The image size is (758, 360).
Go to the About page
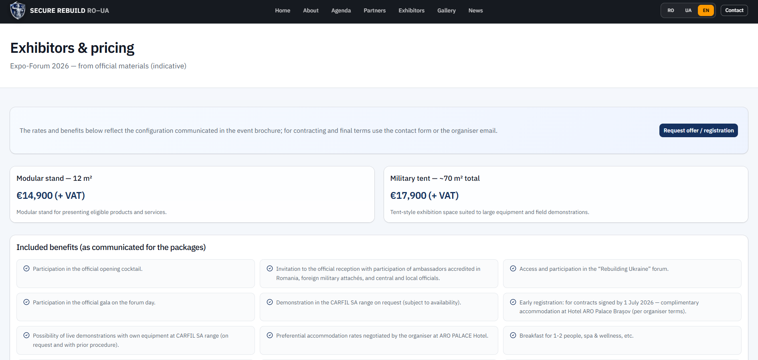coord(311,10)
